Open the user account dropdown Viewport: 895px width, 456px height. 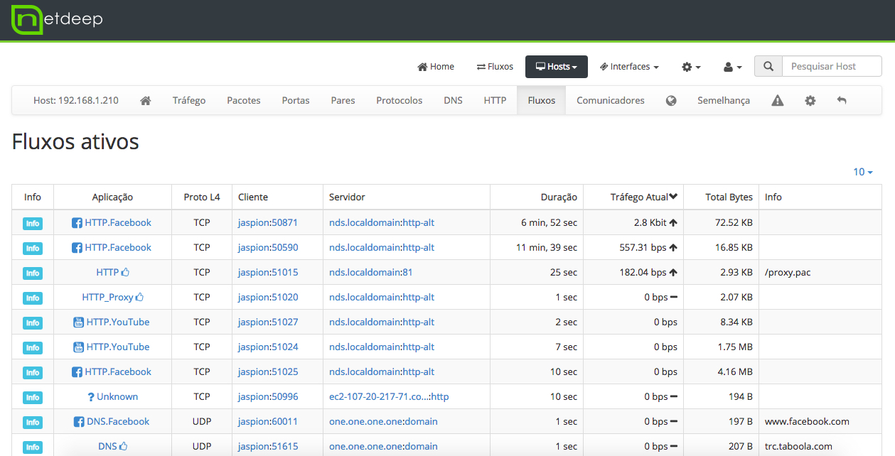click(733, 67)
